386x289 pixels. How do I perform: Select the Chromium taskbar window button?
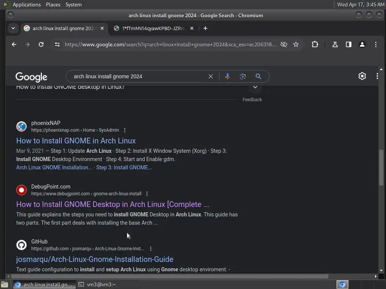(x=44, y=284)
